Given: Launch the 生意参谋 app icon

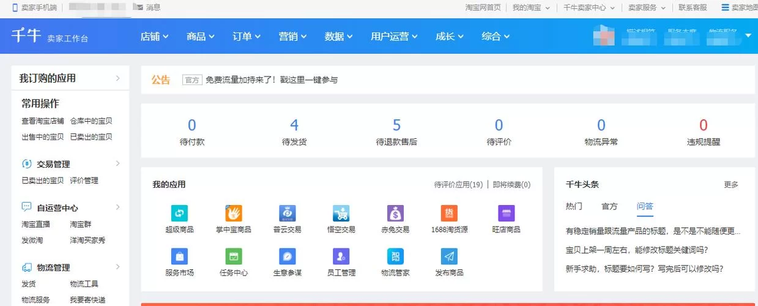Looking at the screenshot, I should [x=288, y=256].
